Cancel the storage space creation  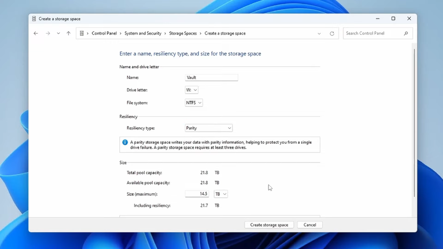[x=309, y=225]
